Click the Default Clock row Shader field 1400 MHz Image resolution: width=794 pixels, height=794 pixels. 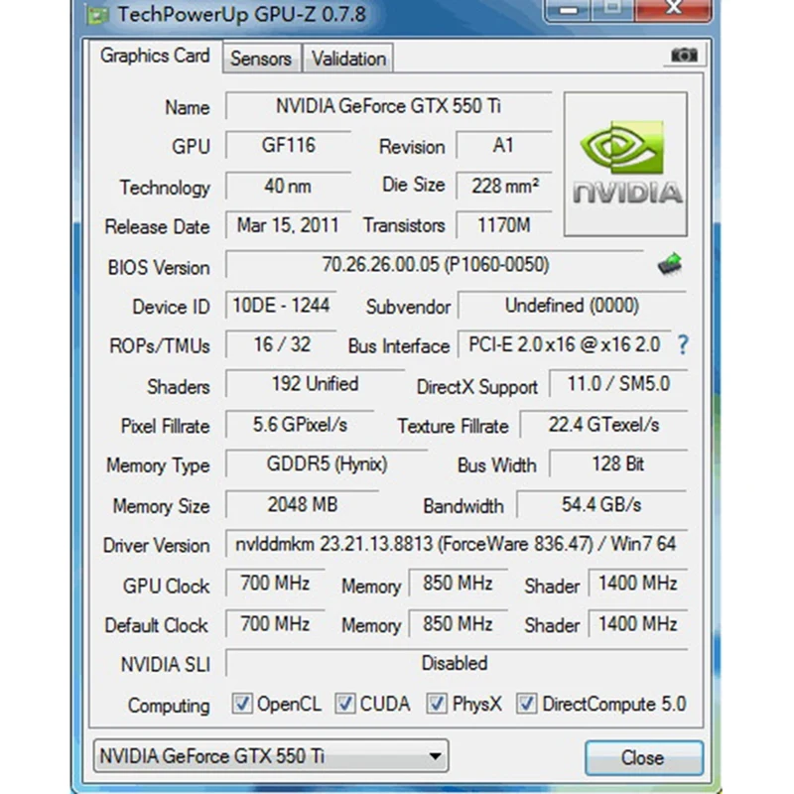[637, 624]
